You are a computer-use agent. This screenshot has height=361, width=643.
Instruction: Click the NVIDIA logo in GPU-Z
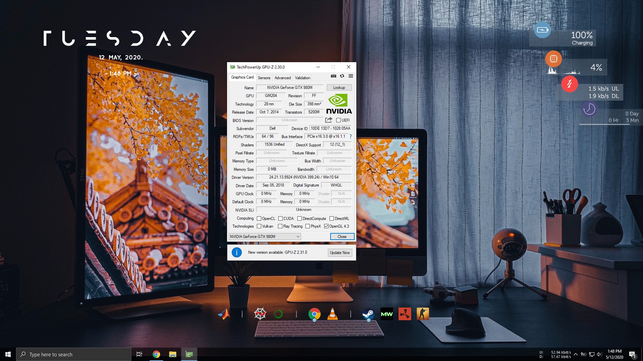click(339, 104)
